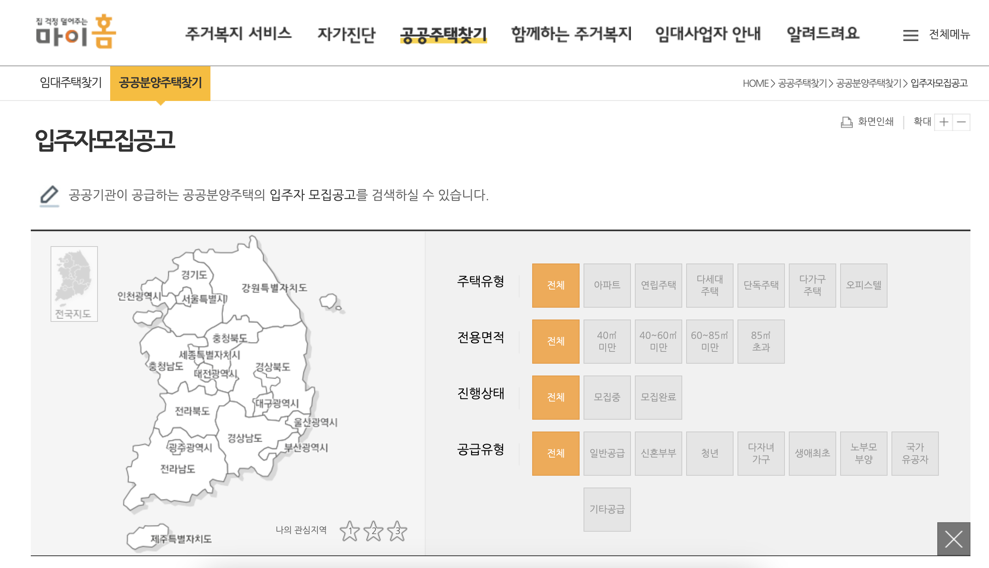
Task: Zoom in with the plus 확대 button
Action: 944,122
